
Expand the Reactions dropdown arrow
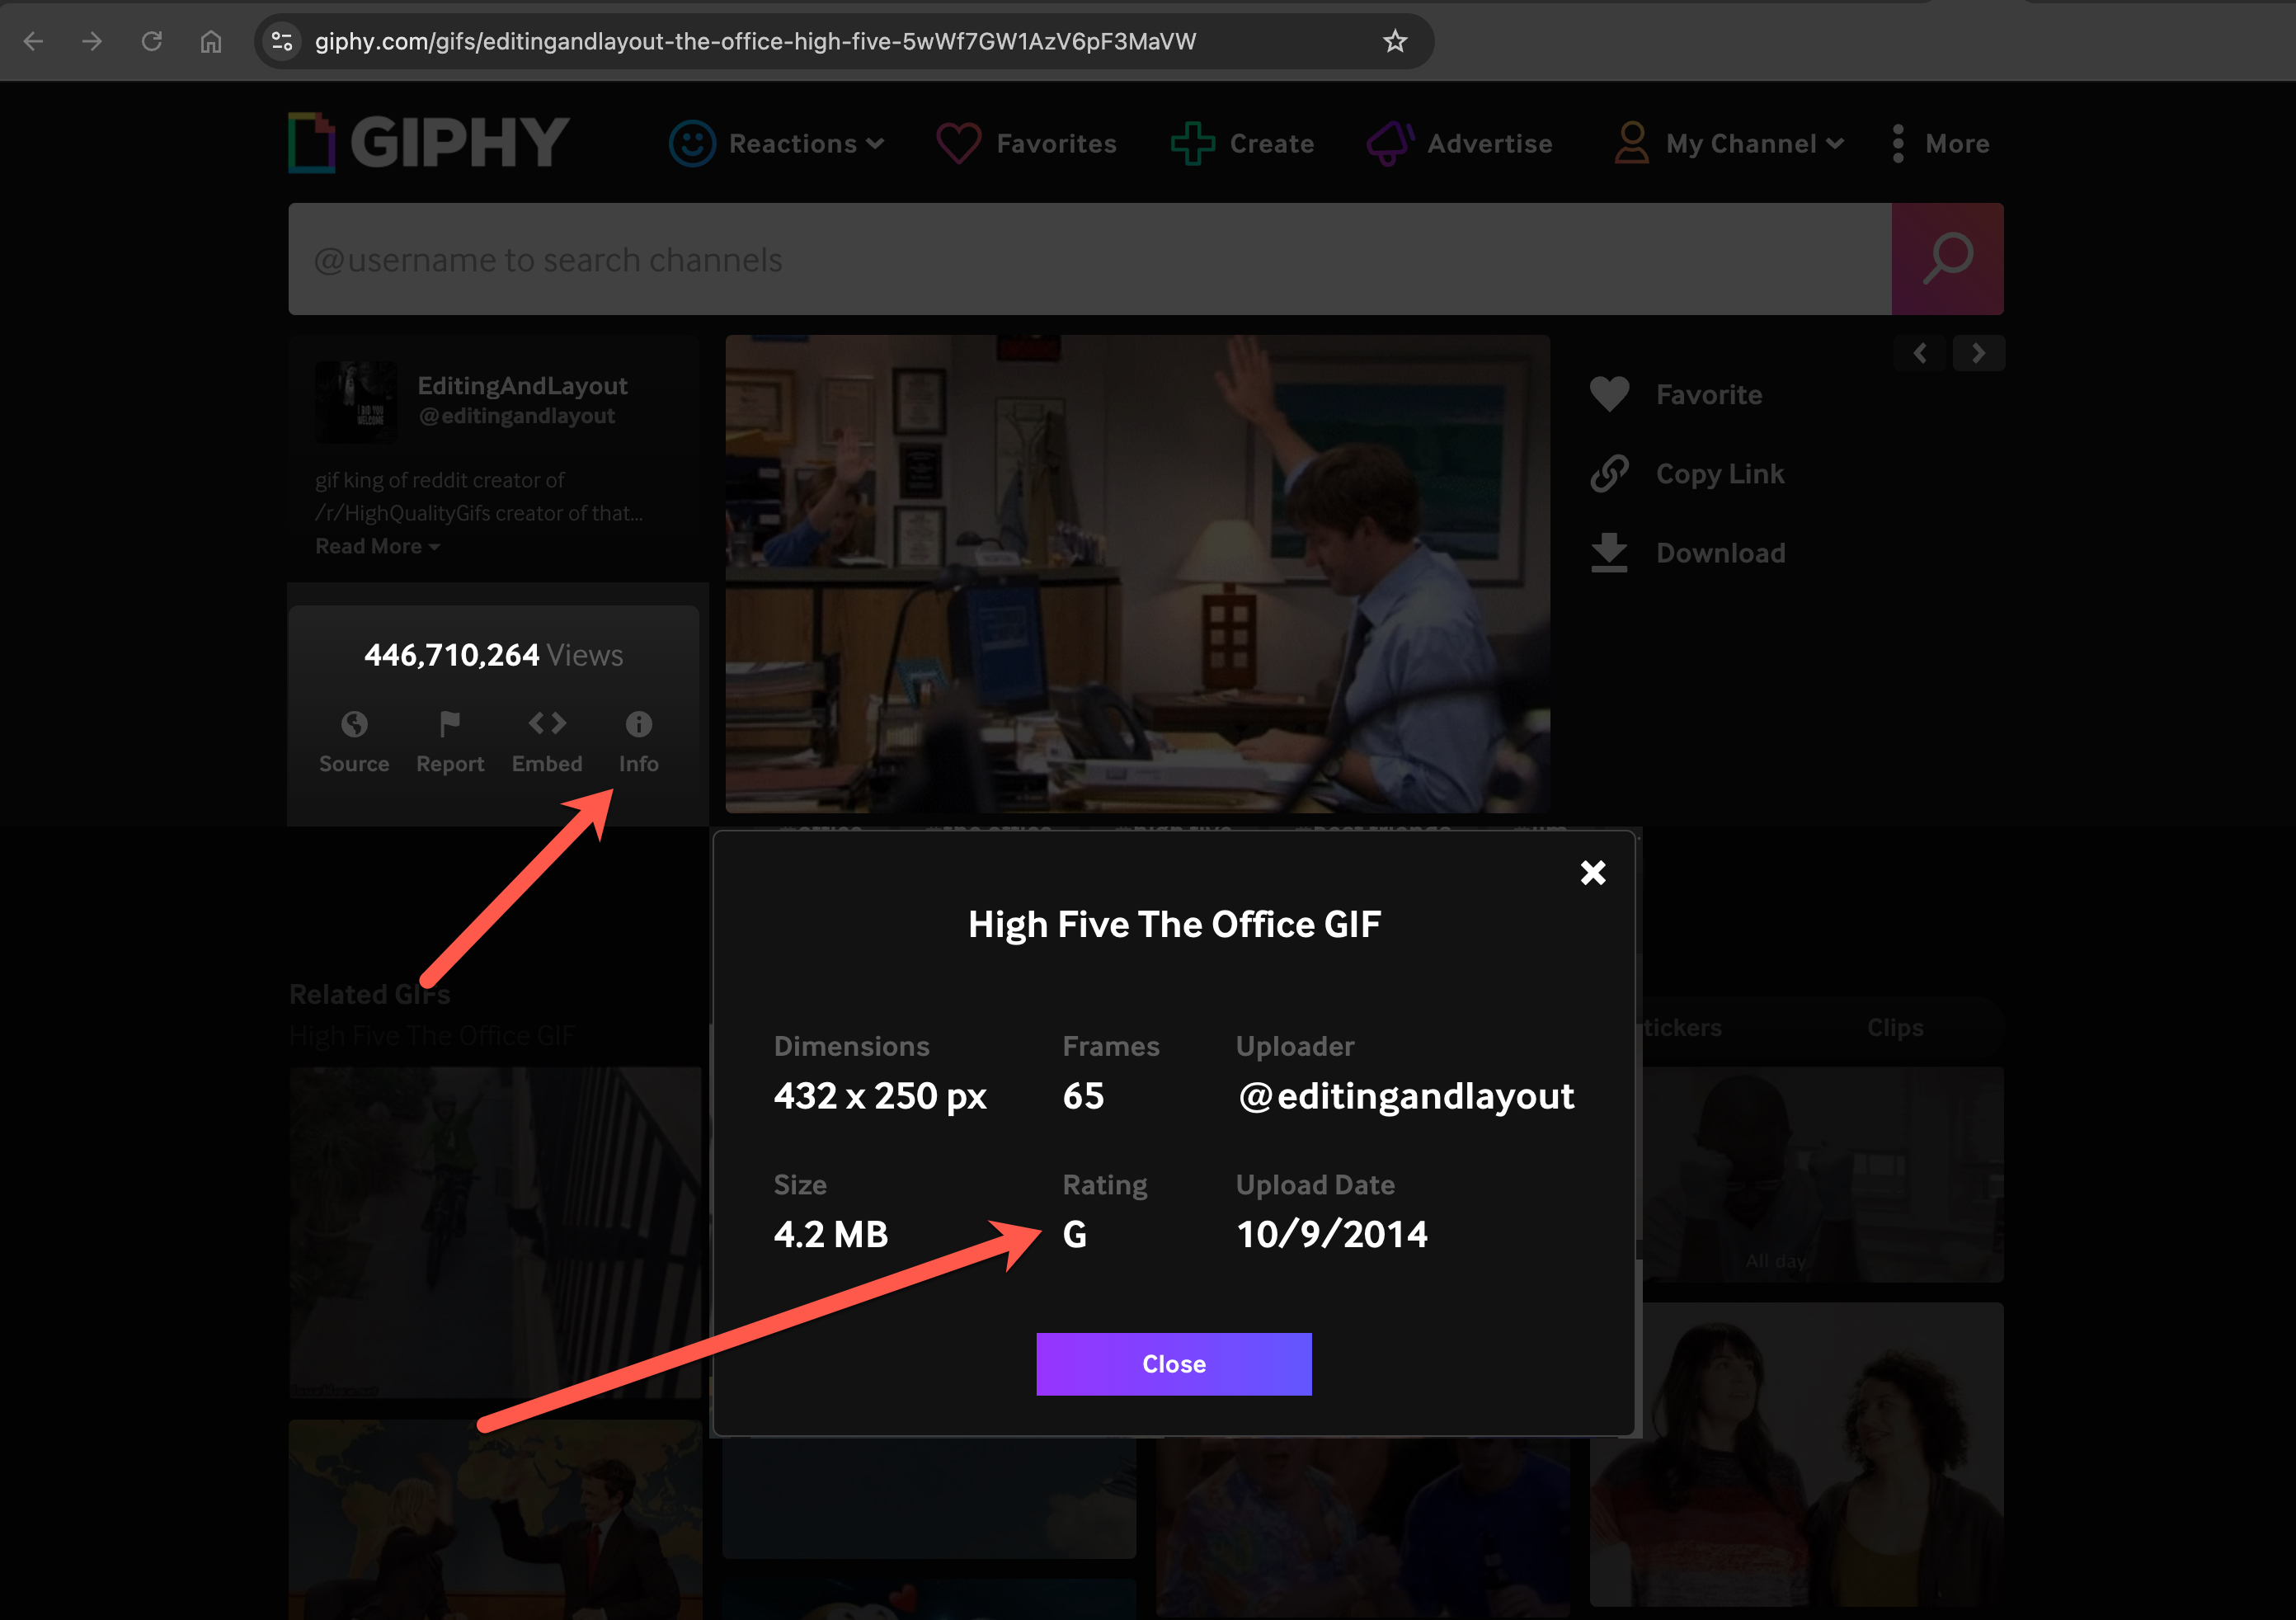click(875, 144)
